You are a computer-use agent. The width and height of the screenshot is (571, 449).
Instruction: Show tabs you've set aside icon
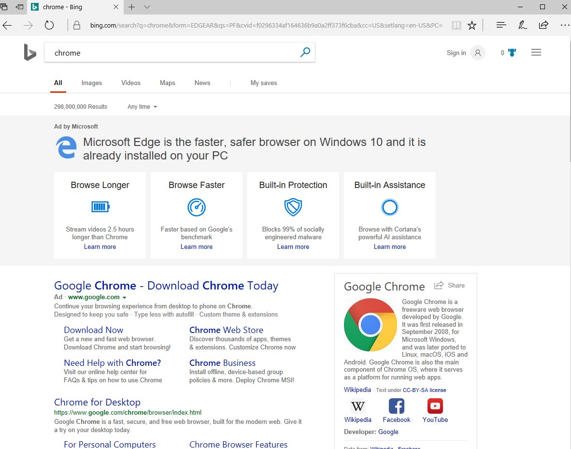[4, 7]
